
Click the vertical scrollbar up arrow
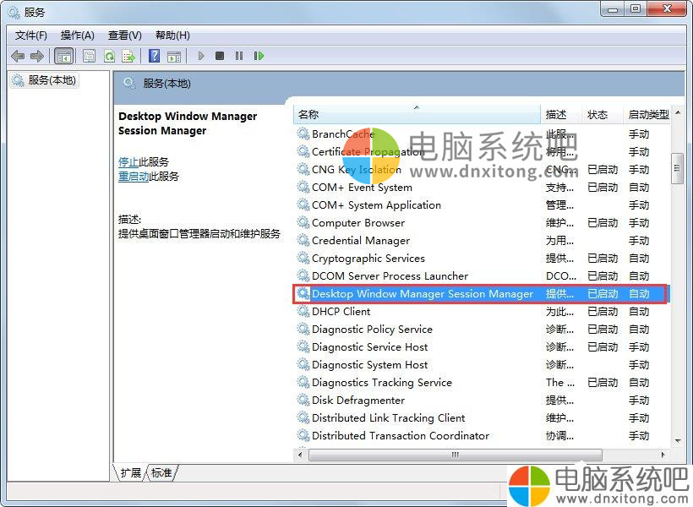pyautogui.click(x=678, y=112)
